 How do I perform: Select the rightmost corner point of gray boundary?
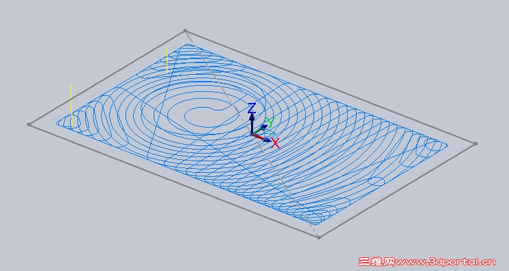click(475, 143)
